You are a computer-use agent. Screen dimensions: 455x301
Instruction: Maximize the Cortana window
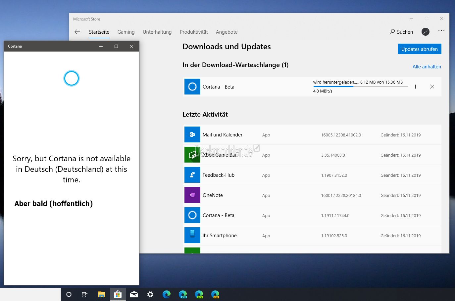coord(116,46)
